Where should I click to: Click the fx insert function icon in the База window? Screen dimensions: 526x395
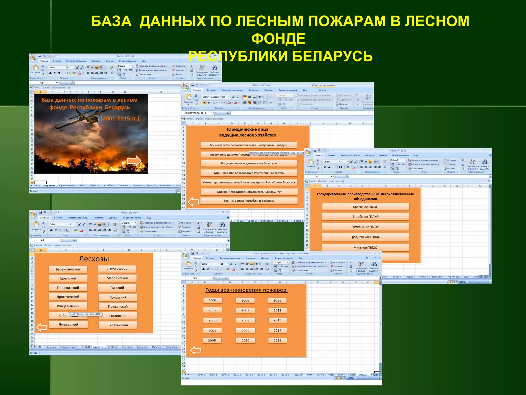coord(226,278)
